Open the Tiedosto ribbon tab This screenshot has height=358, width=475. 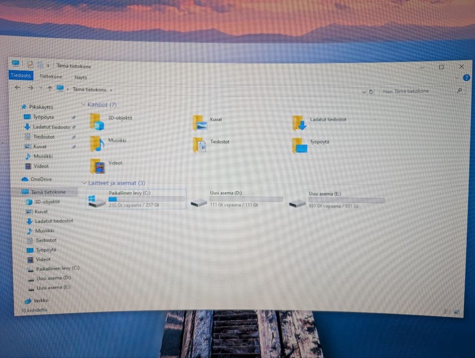tap(21, 75)
